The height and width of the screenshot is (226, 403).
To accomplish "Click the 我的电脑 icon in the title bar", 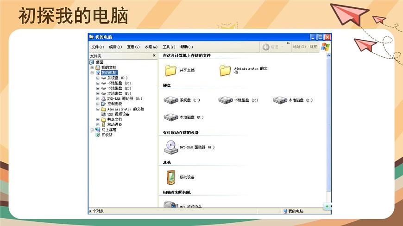I will coord(91,37).
